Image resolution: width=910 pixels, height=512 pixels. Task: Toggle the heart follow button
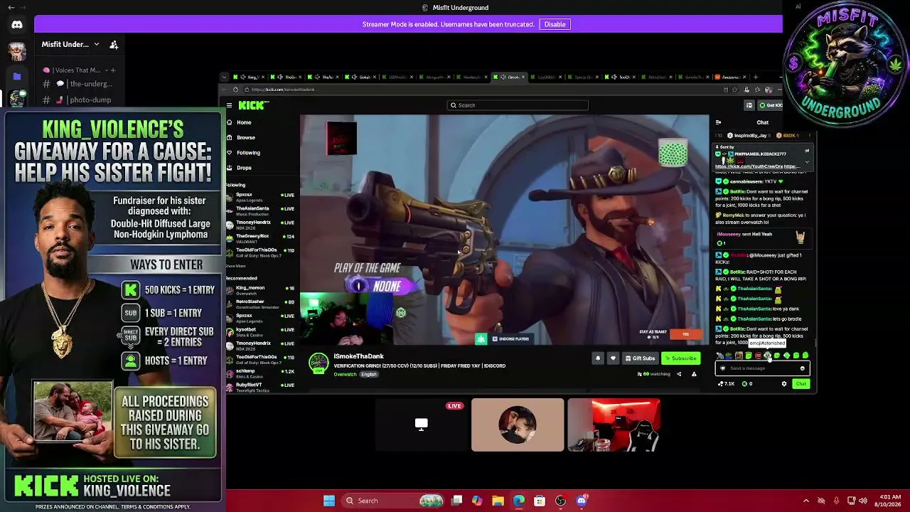coord(613,358)
